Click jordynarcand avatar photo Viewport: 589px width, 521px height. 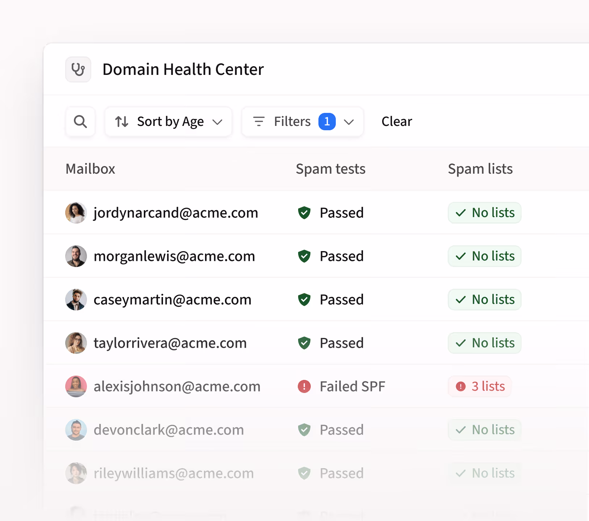point(76,213)
